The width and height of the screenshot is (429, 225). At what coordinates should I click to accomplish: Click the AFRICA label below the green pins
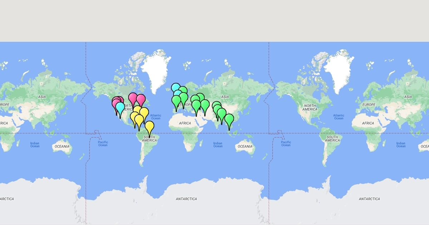click(185, 123)
